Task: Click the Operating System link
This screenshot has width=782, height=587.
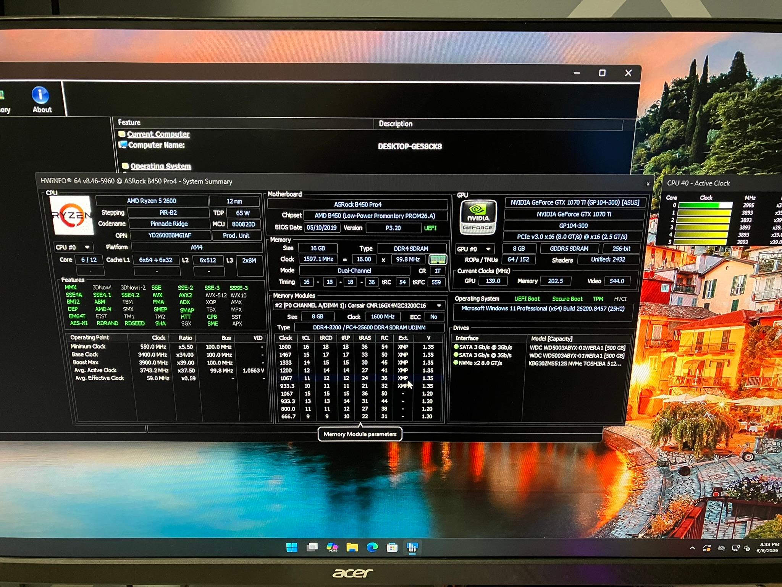Action: 160,166
